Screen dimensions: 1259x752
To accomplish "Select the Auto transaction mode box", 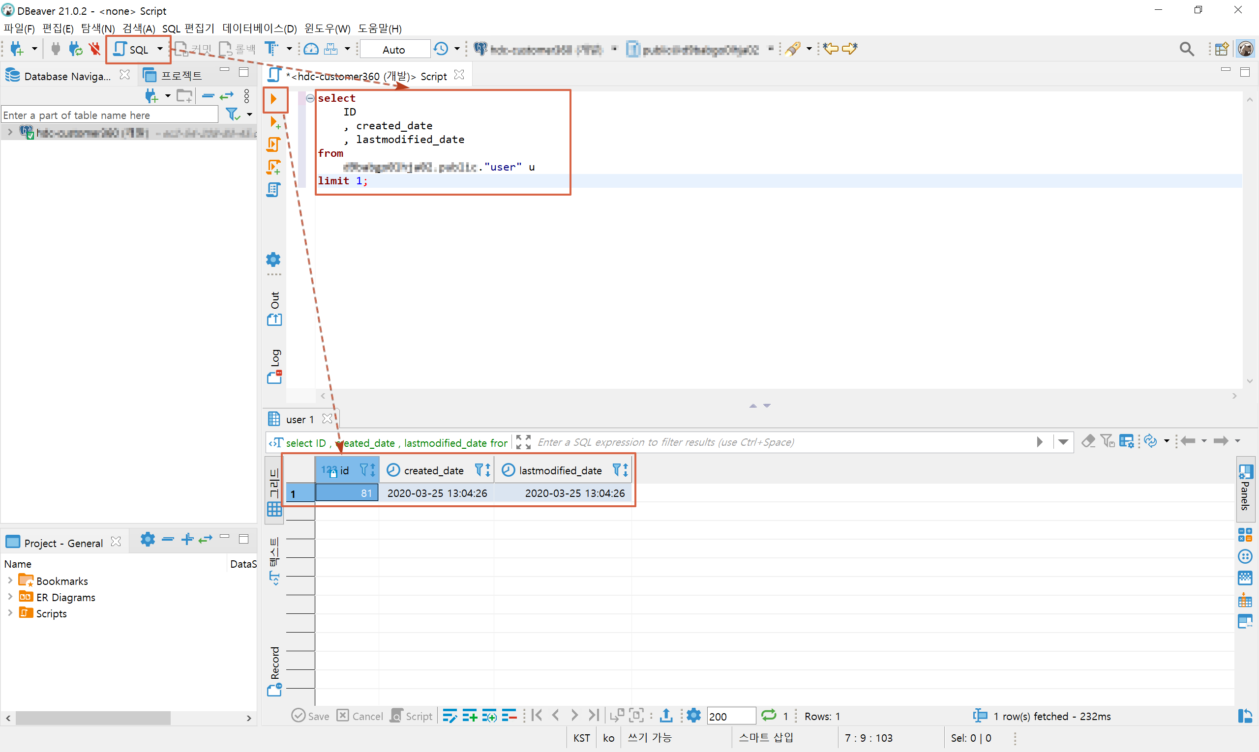I will coord(394,49).
